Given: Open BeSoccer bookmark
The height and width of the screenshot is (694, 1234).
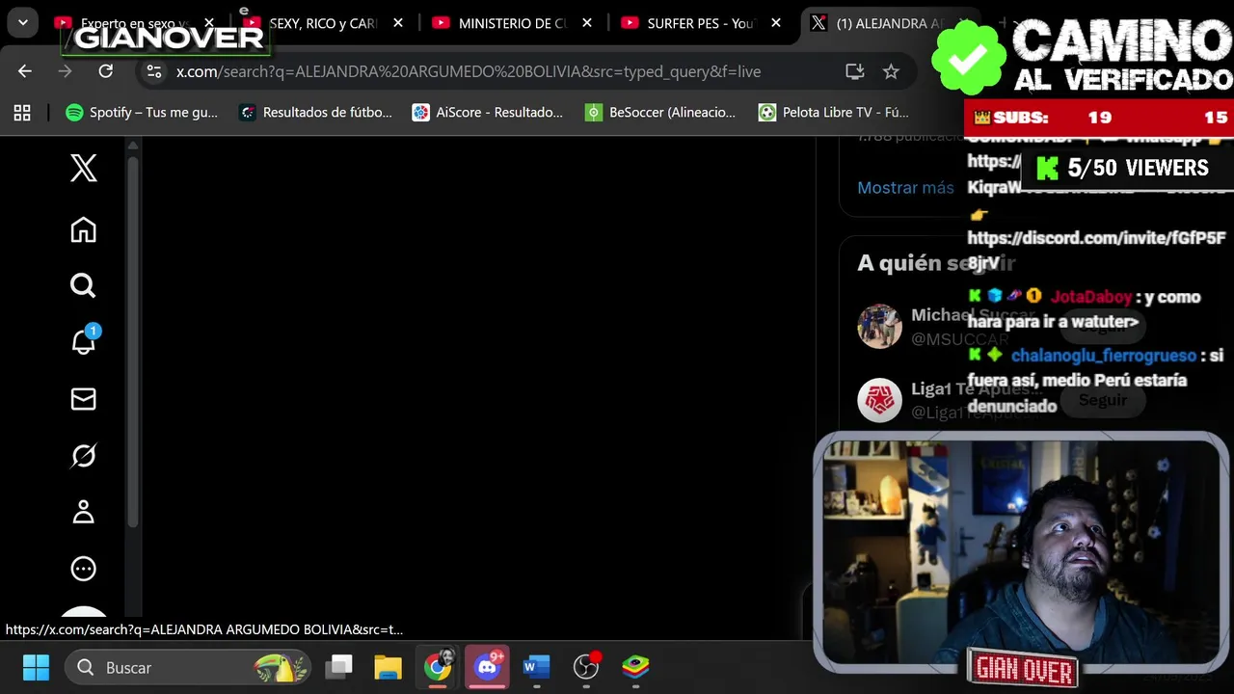Looking at the screenshot, I should coord(660,113).
